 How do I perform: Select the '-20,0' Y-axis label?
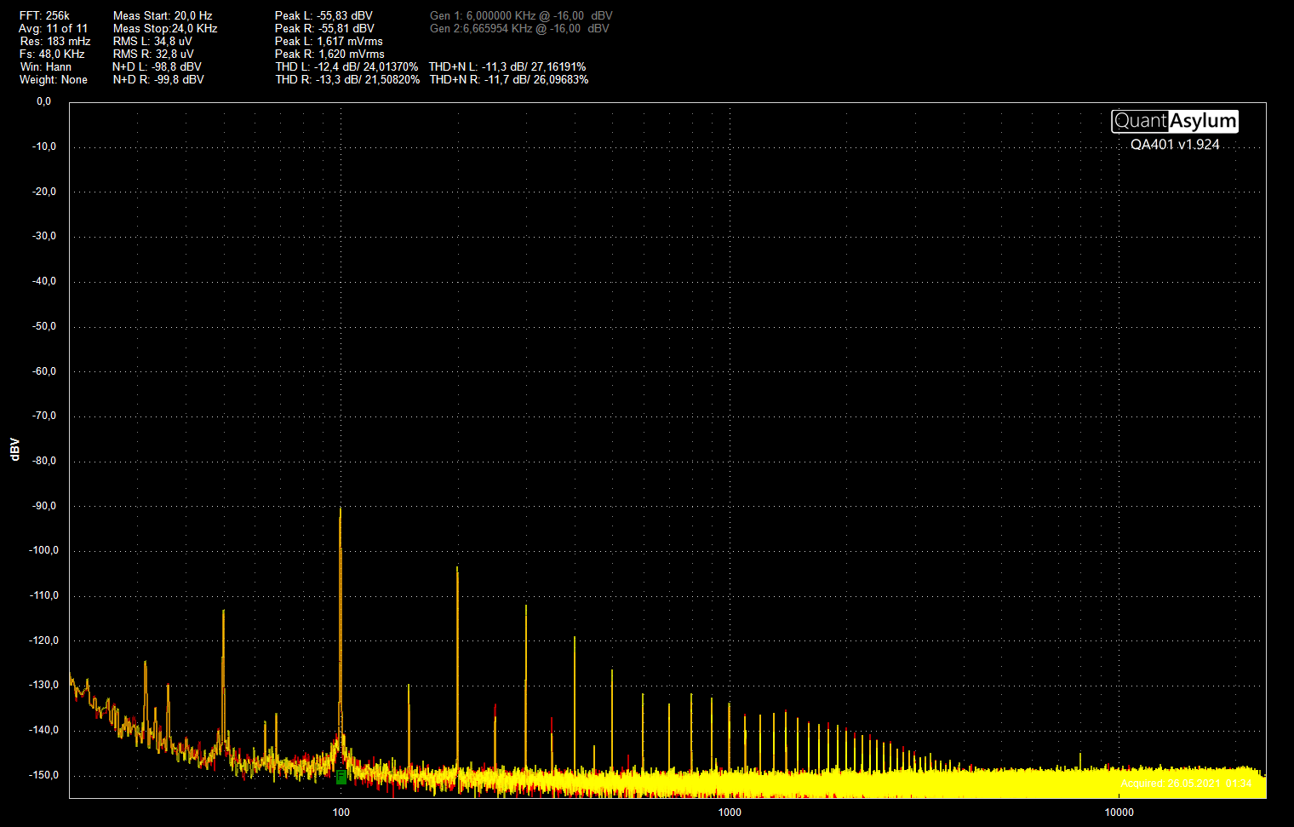pos(44,192)
